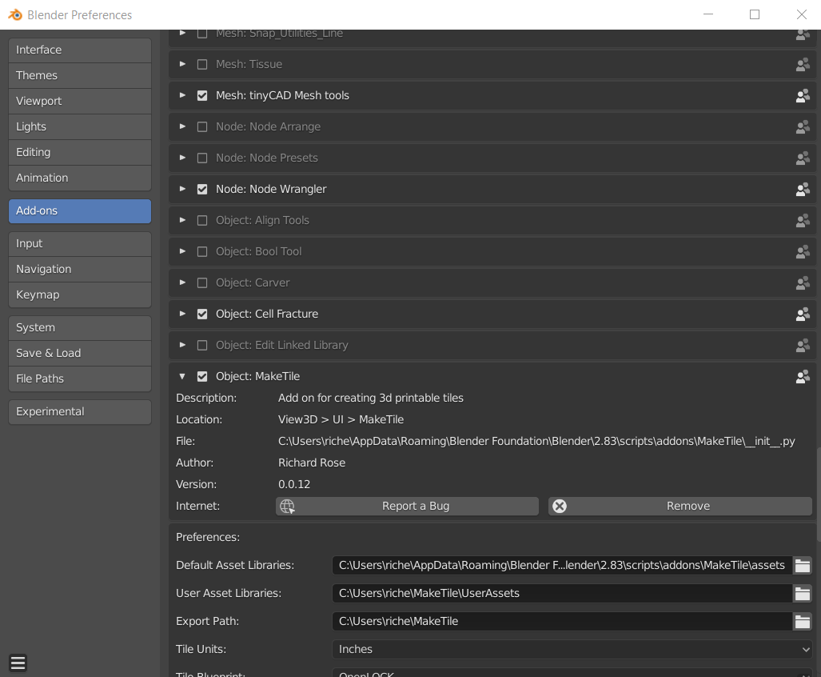Click community icon on Align Tools row

click(x=803, y=221)
